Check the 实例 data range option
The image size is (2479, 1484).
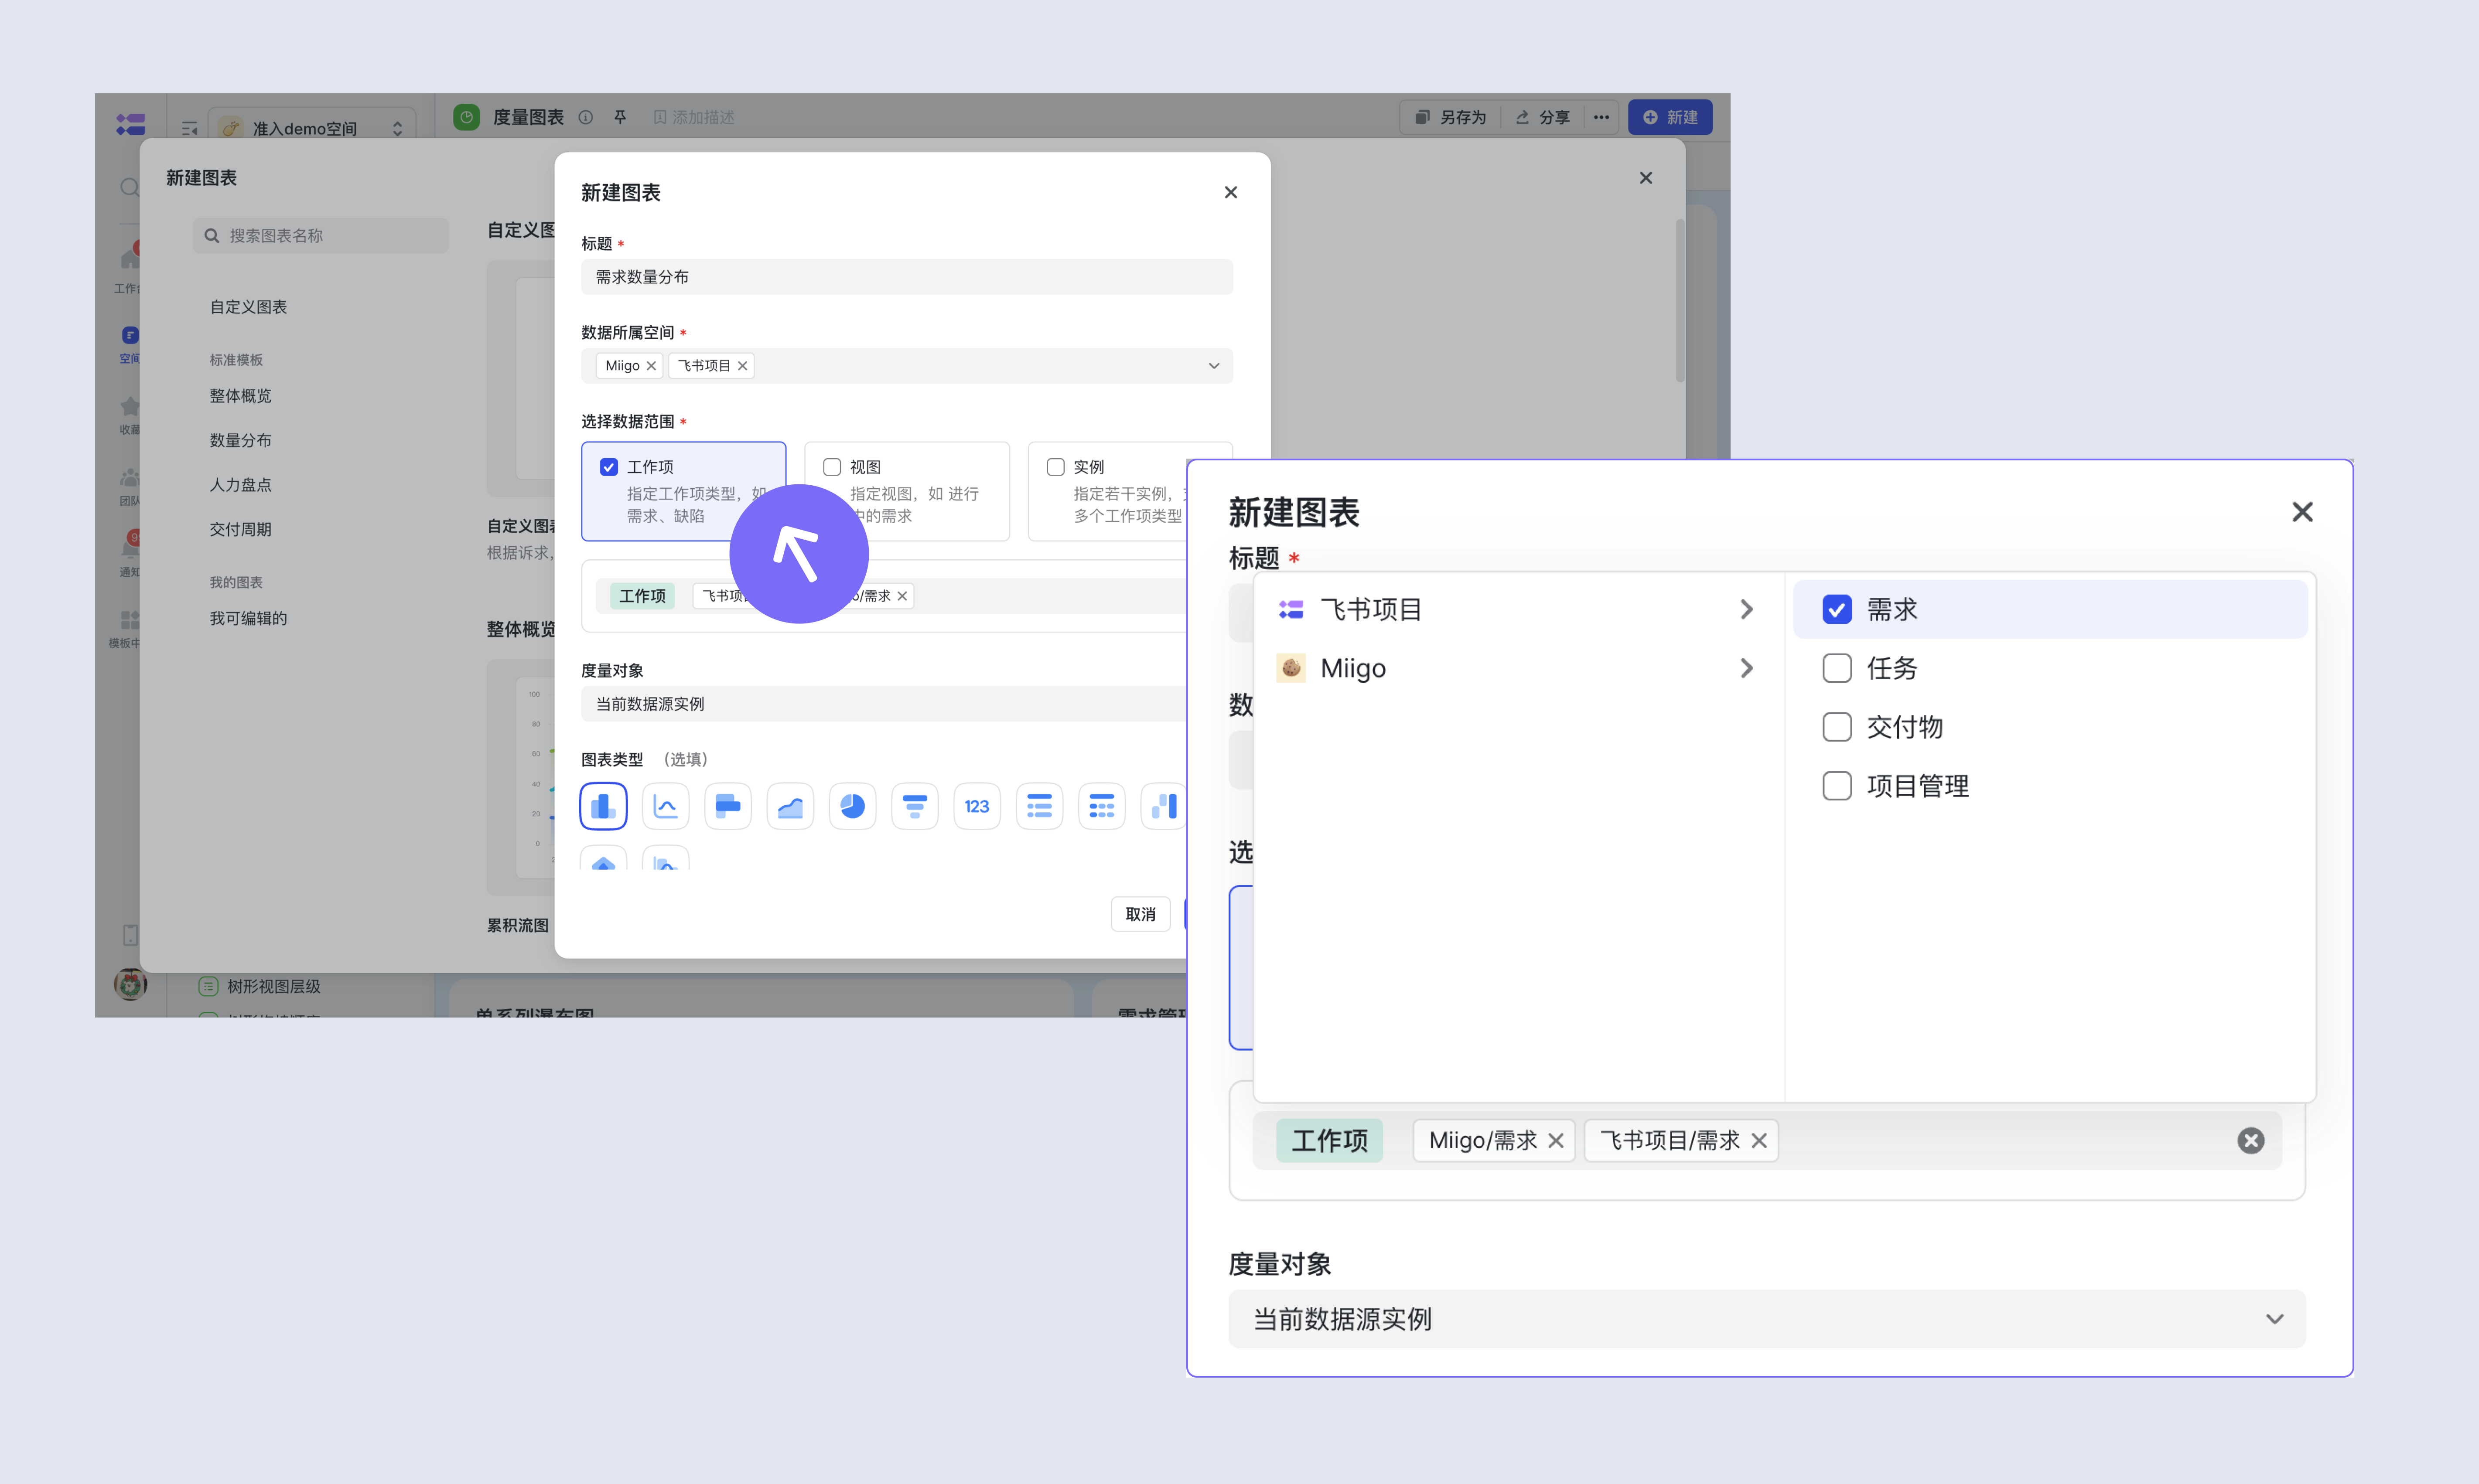pyautogui.click(x=1055, y=467)
